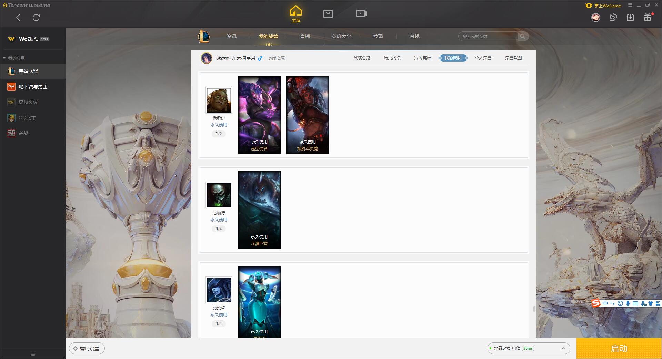Open the 掌上WeGame link
The width and height of the screenshot is (662, 359).
(x=603, y=6)
